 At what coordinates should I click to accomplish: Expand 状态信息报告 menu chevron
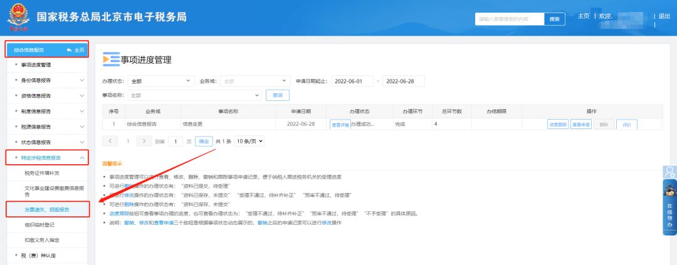[x=82, y=142]
